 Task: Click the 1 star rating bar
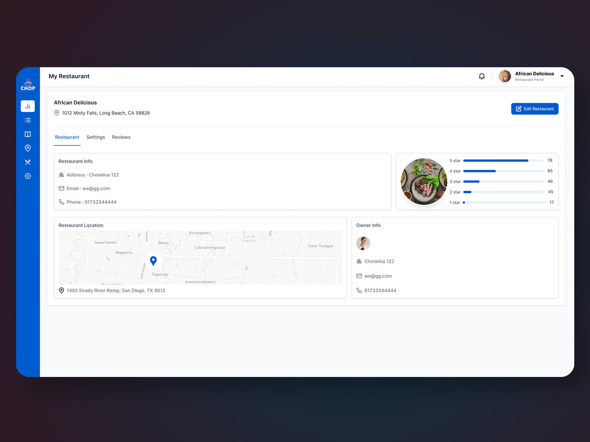[x=505, y=202]
